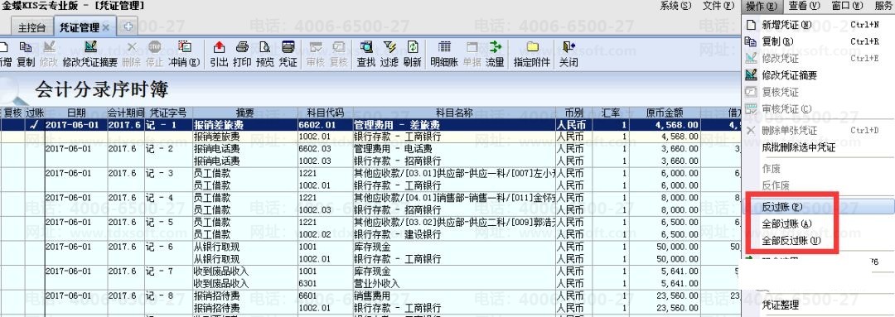The image size is (895, 317).
Task: Refresh the list with 刷新 icon
Action: pyautogui.click(x=412, y=47)
